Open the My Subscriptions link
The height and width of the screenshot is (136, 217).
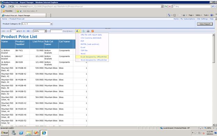click(188, 19)
